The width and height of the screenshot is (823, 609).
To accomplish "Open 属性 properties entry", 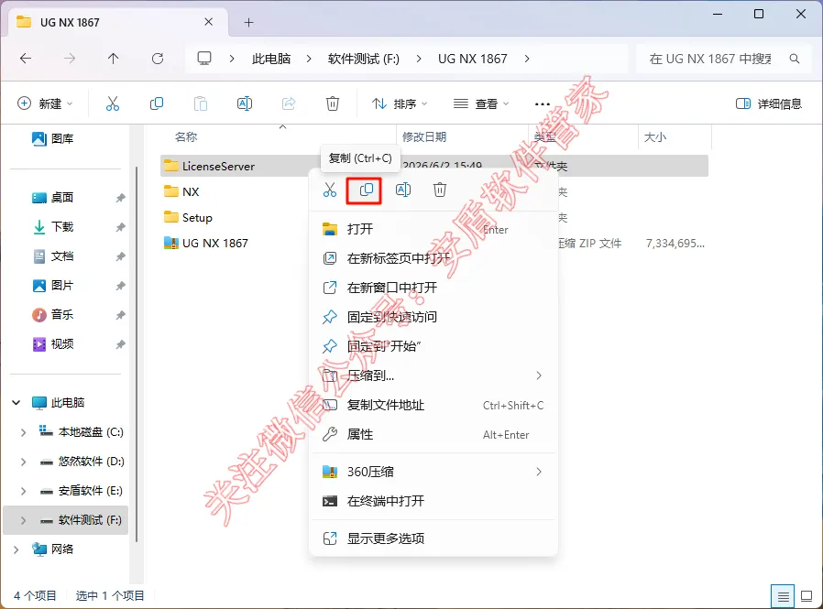I will click(433, 434).
